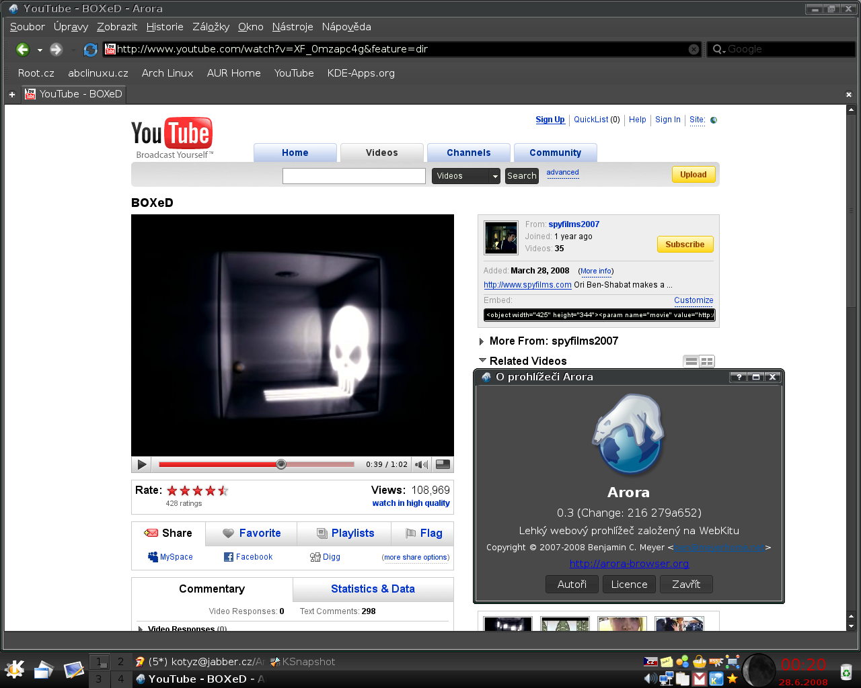Open the Soubor menu
Viewport: 861px width, 688px height.
27,27
